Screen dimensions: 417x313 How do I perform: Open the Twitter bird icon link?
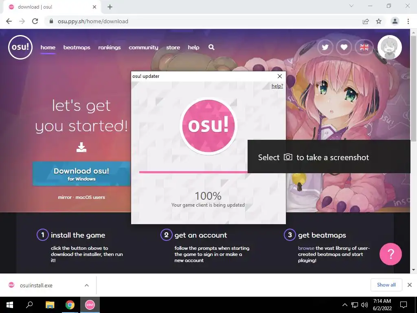click(x=325, y=47)
